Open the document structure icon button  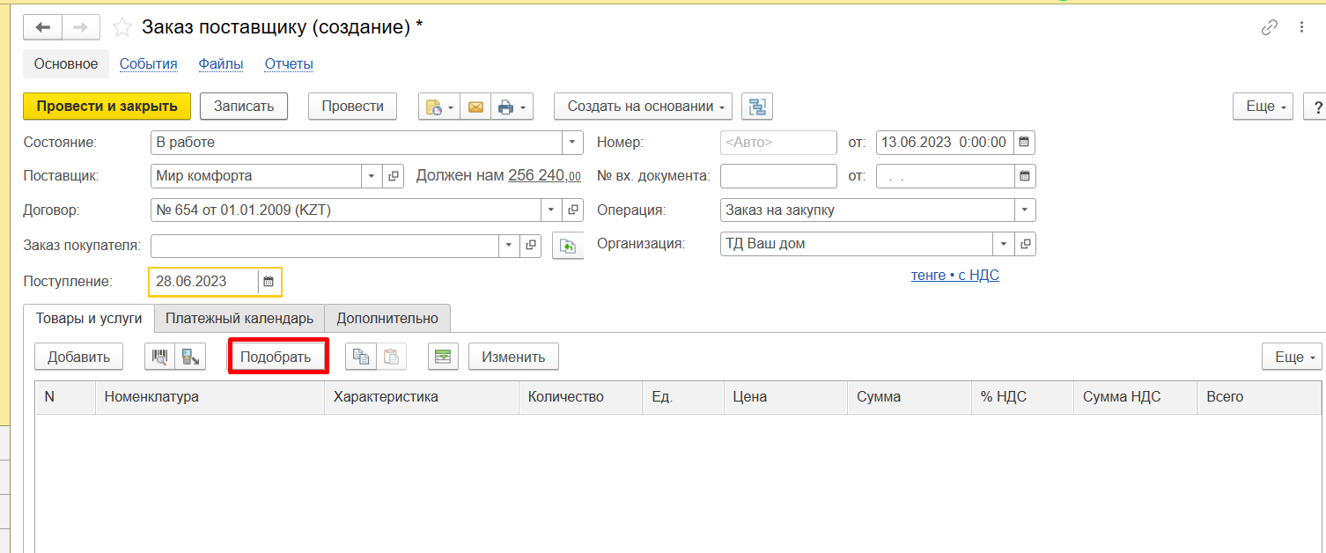(x=756, y=107)
